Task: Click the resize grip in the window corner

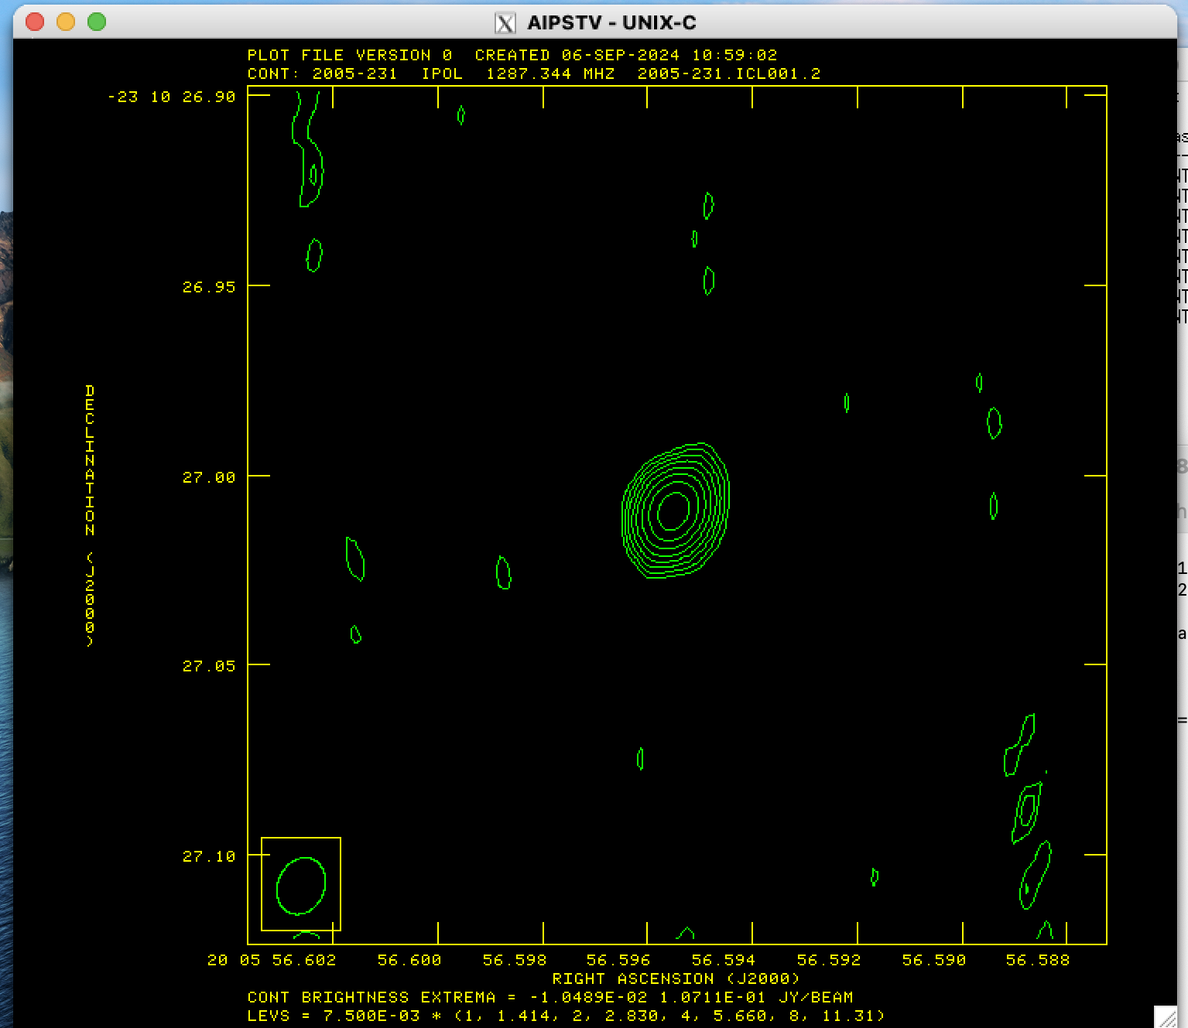Action: pos(1165,1016)
